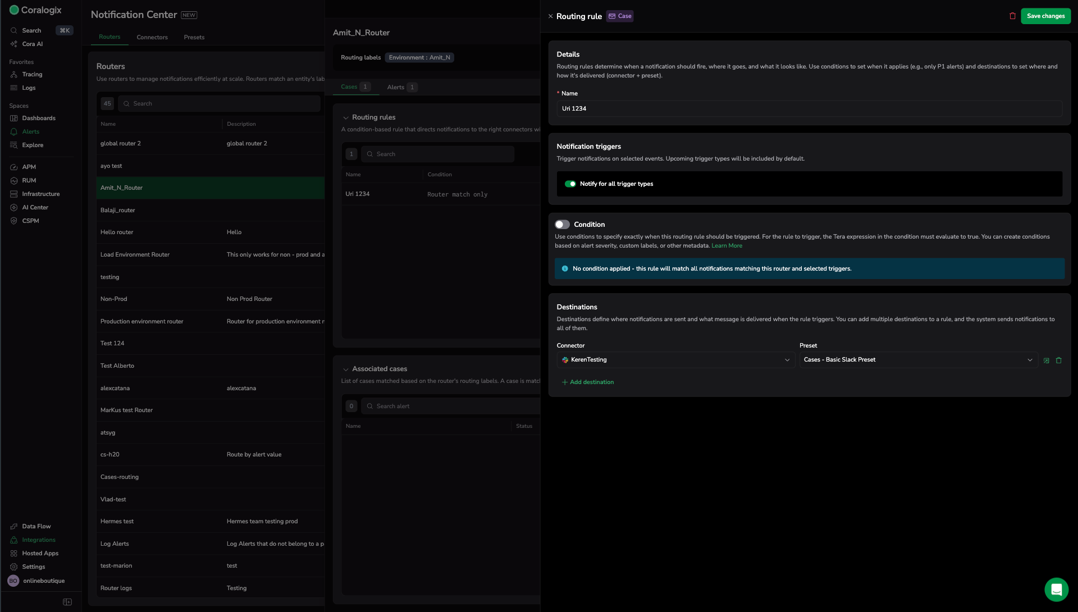
Task: Collapse the sidebar with the bottom panel icon
Action: pyautogui.click(x=67, y=602)
